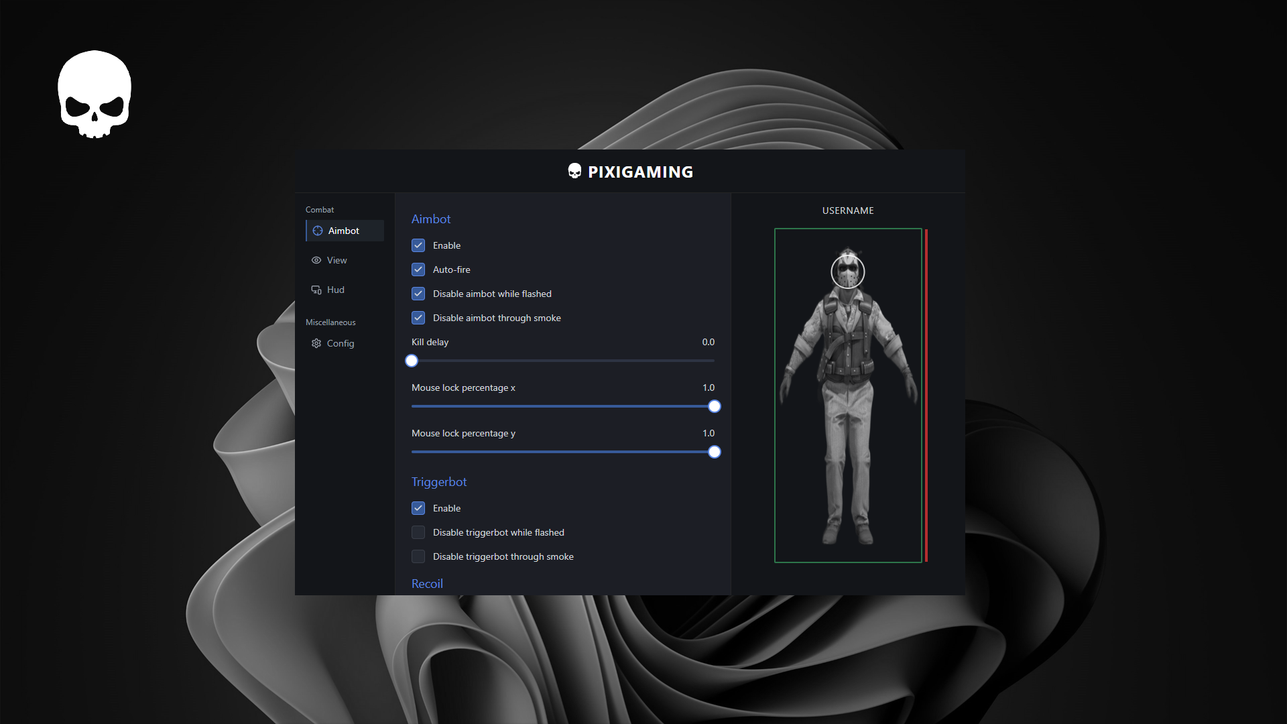This screenshot has height=724, width=1287.
Task: Click the PIXIGAMING title text
Action: [x=640, y=172]
